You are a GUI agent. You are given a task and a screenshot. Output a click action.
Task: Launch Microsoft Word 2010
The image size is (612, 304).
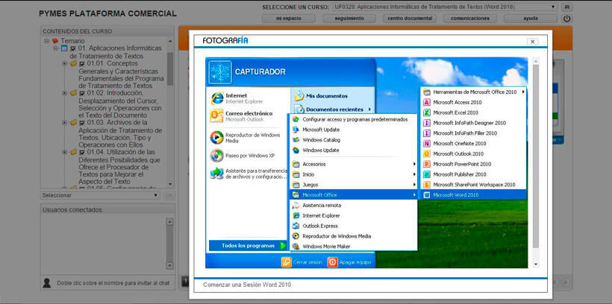click(x=472, y=195)
